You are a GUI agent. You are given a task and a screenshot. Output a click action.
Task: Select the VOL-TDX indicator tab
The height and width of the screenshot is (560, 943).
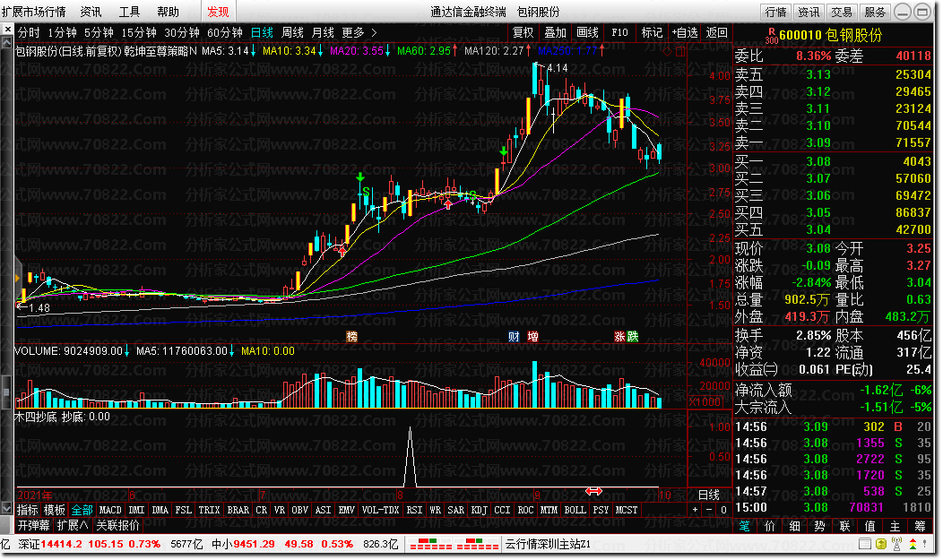[381, 510]
